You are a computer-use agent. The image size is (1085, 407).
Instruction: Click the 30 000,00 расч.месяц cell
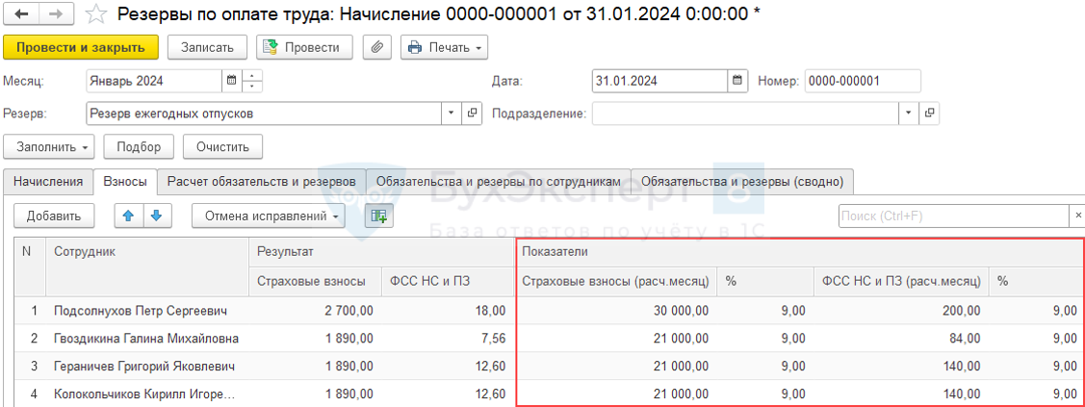616,311
